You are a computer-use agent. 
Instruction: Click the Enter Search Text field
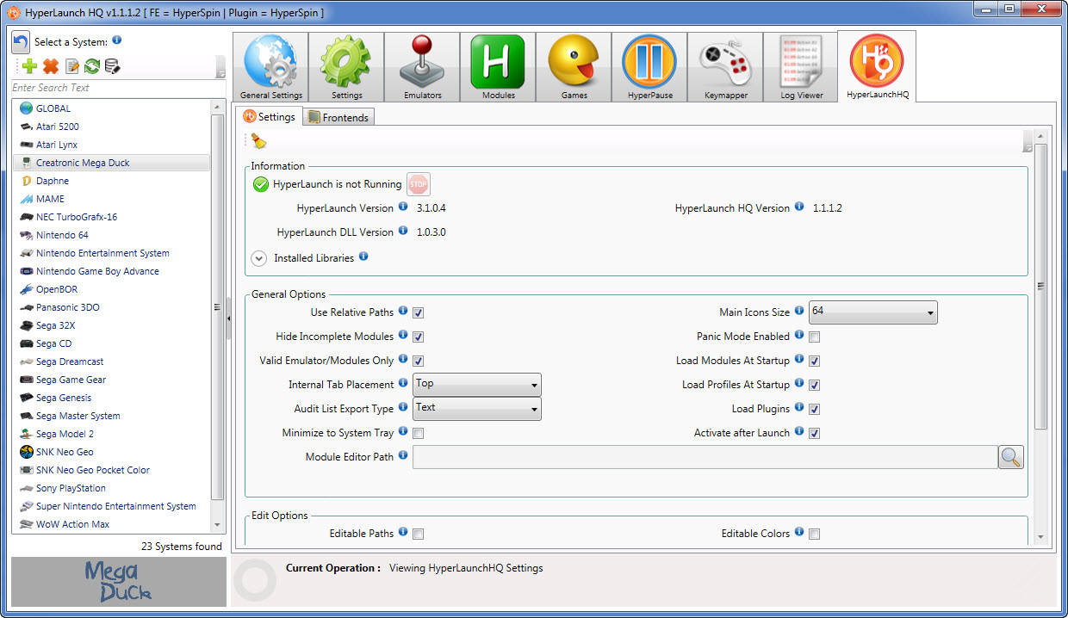[117, 88]
